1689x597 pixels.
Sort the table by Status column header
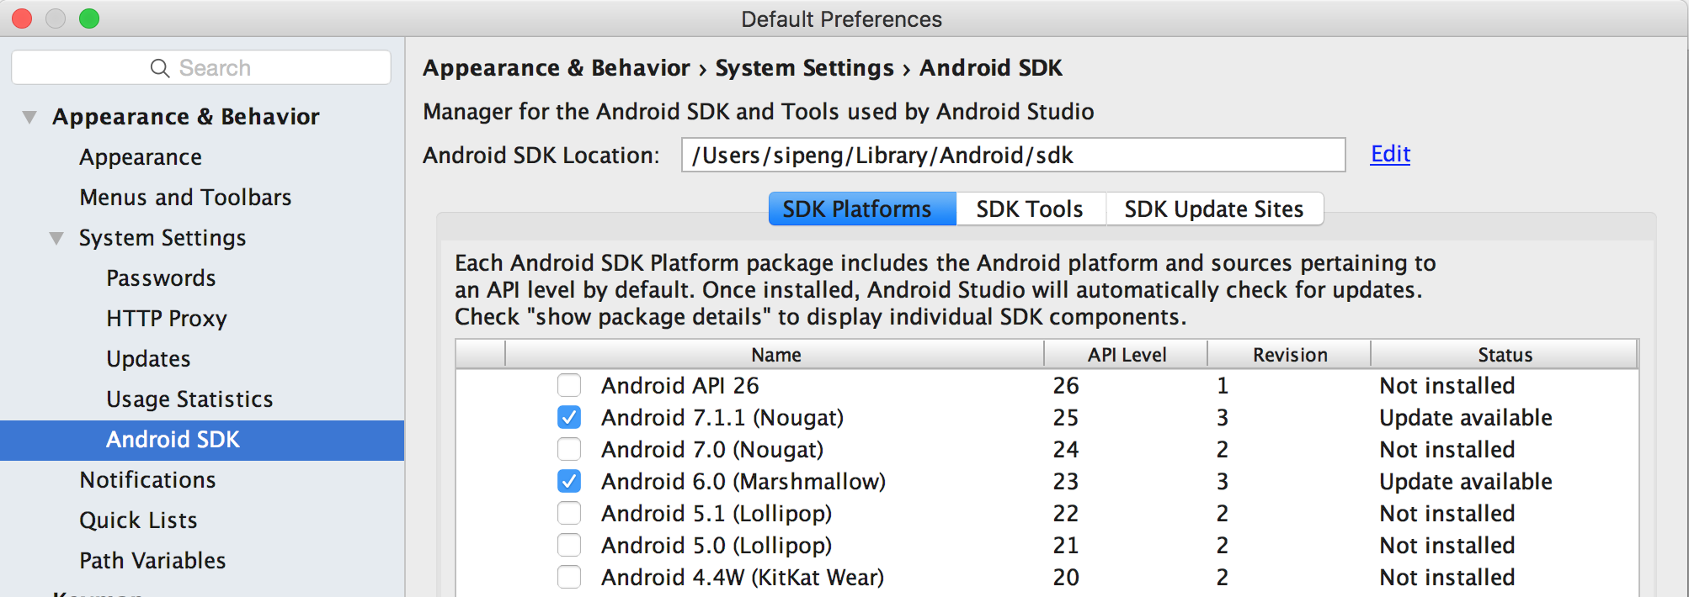1505,355
